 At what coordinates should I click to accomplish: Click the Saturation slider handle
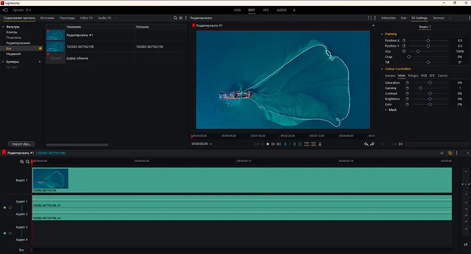430,83
